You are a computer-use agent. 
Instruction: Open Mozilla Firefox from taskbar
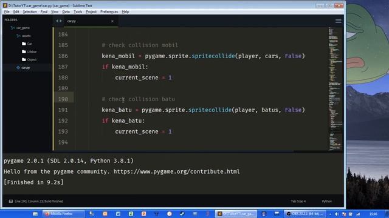coord(63,214)
